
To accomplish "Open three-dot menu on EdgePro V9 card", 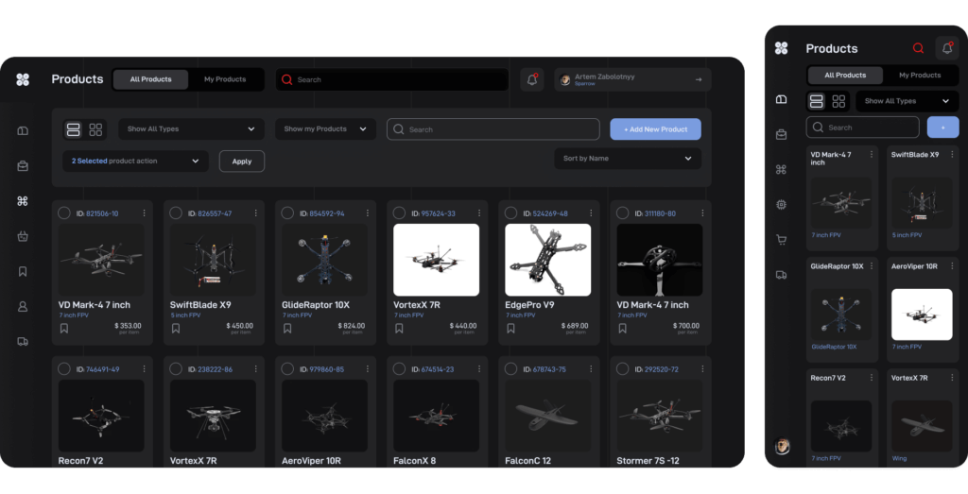I will pos(591,213).
